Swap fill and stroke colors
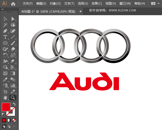Viewport: 162px width, 130px height. pyautogui.click(x=14, y=104)
